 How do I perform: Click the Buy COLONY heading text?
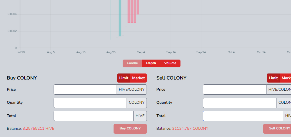(x=22, y=78)
